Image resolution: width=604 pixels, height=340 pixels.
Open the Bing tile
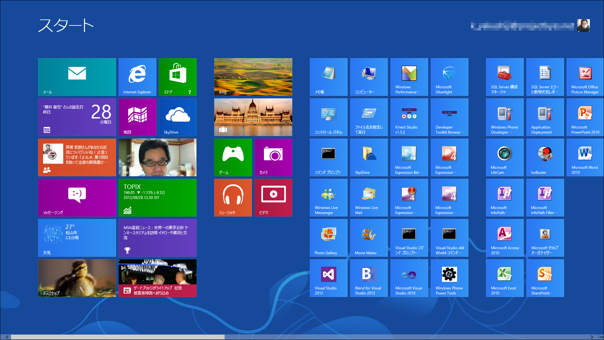coord(253,77)
